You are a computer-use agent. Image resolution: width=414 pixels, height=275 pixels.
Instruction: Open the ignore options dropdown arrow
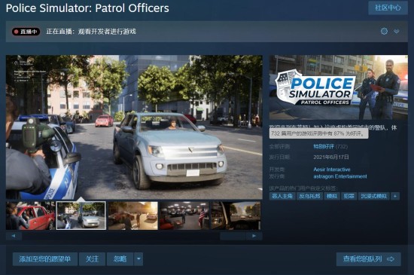(x=139, y=259)
